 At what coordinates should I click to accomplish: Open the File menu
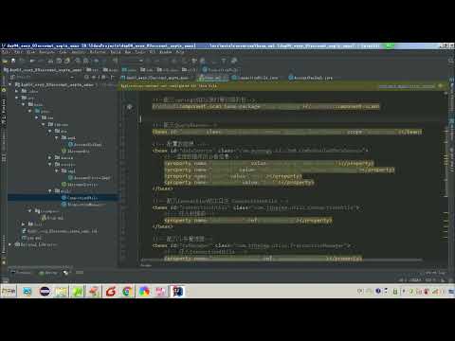[7, 52]
